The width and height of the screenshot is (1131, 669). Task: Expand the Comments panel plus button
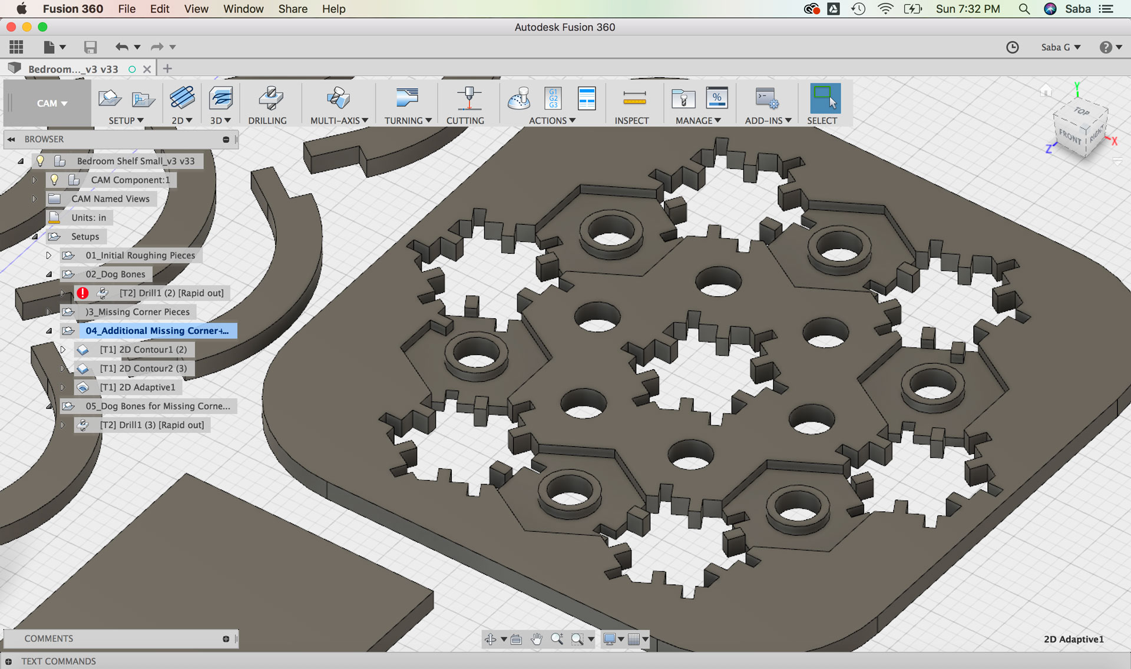(x=226, y=639)
